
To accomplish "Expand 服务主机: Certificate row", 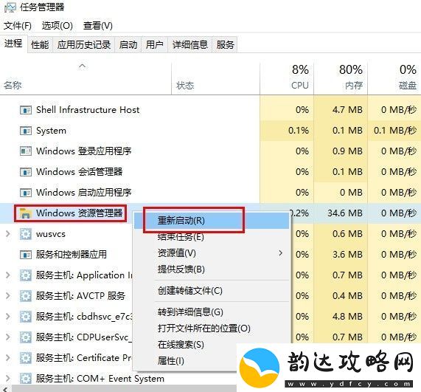I will (8, 358).
